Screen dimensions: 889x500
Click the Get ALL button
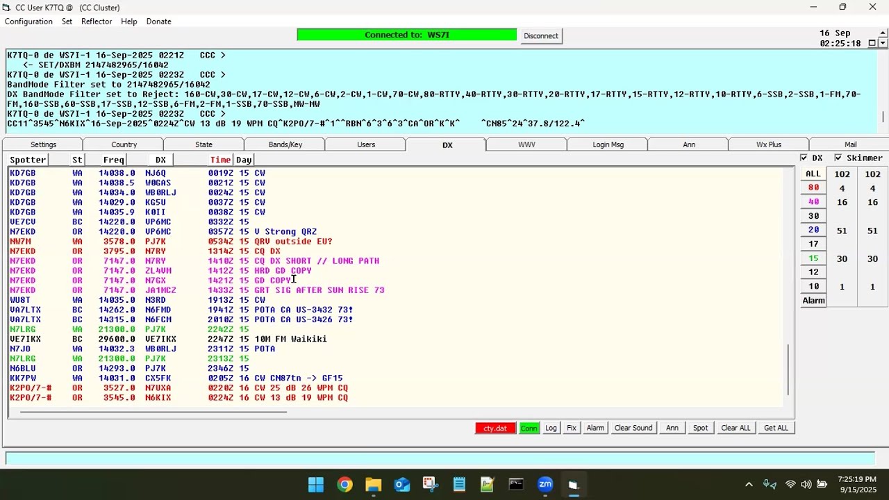point(776,428)
